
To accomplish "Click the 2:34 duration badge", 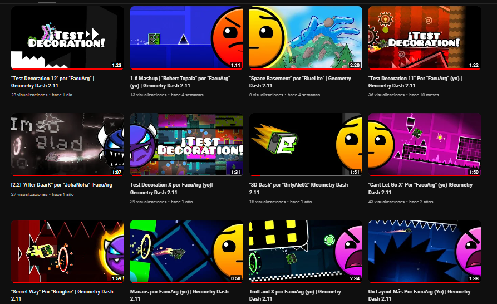I will (x=355, y=278).
